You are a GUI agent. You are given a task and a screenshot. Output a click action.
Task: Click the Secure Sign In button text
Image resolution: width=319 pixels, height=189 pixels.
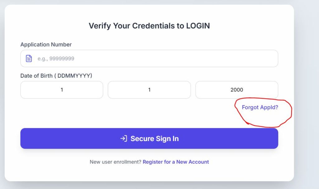(155, 138)
